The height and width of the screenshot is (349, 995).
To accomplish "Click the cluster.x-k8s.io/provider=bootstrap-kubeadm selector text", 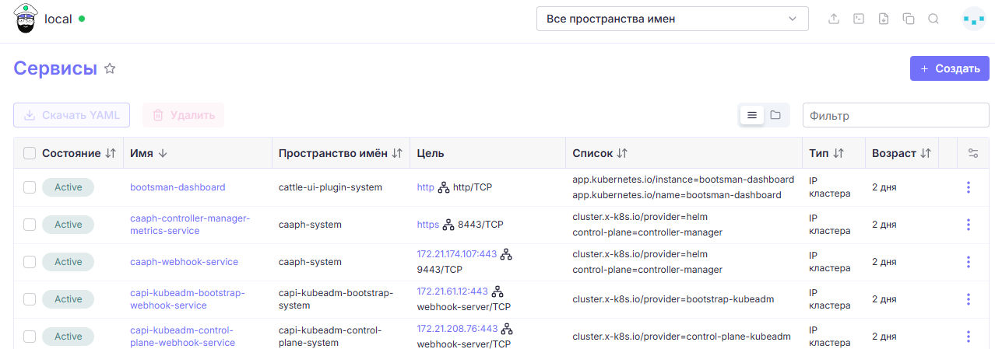I will (673, 299).
